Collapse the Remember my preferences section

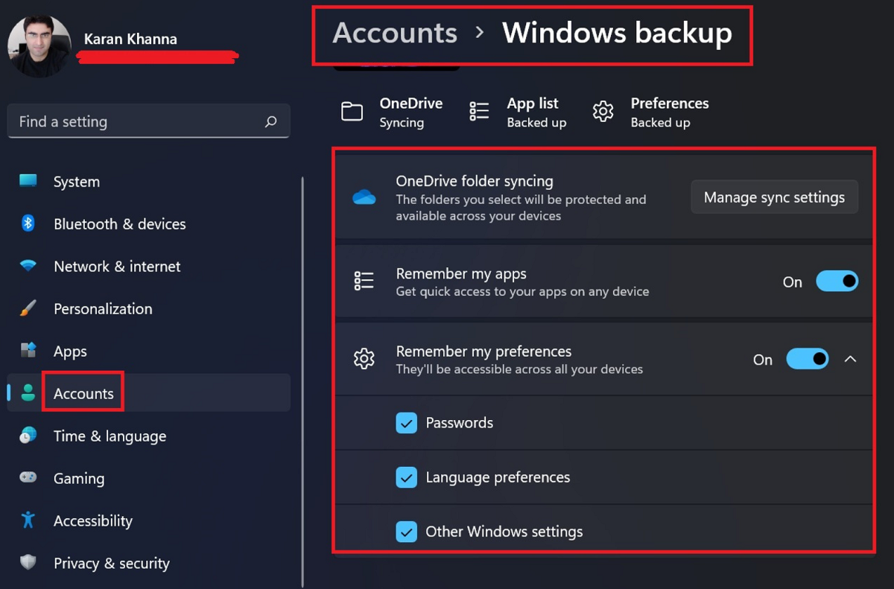[851, 358]
